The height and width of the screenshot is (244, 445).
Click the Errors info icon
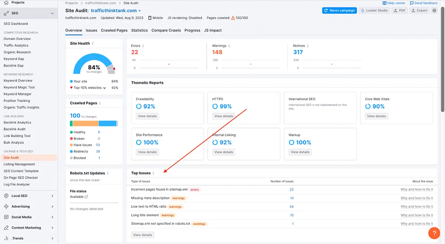pos(143,46)
